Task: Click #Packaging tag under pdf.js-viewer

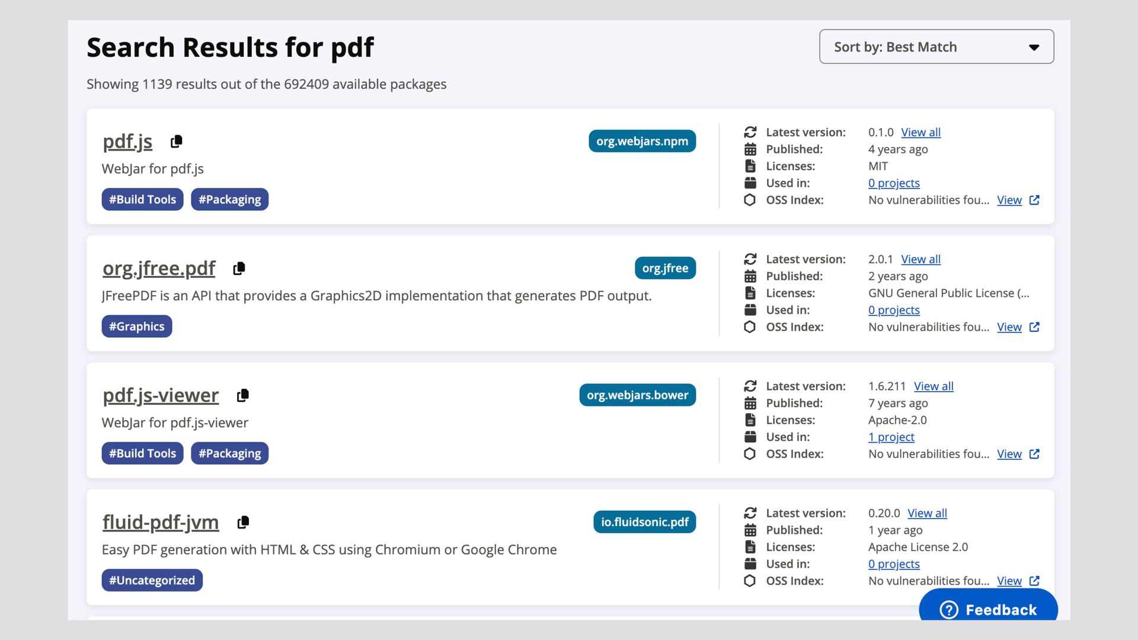Action: [229, 453]
